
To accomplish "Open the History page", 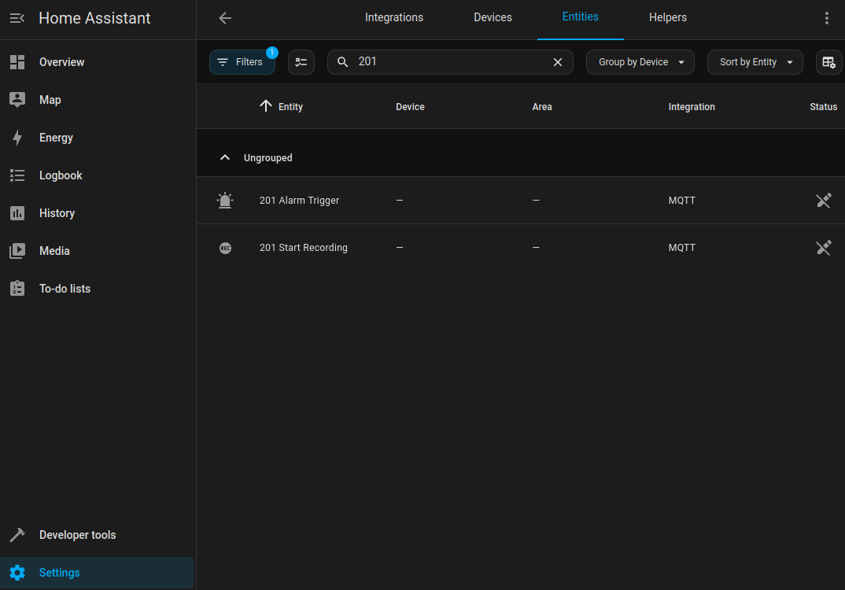I will click(x=97, y=213).
